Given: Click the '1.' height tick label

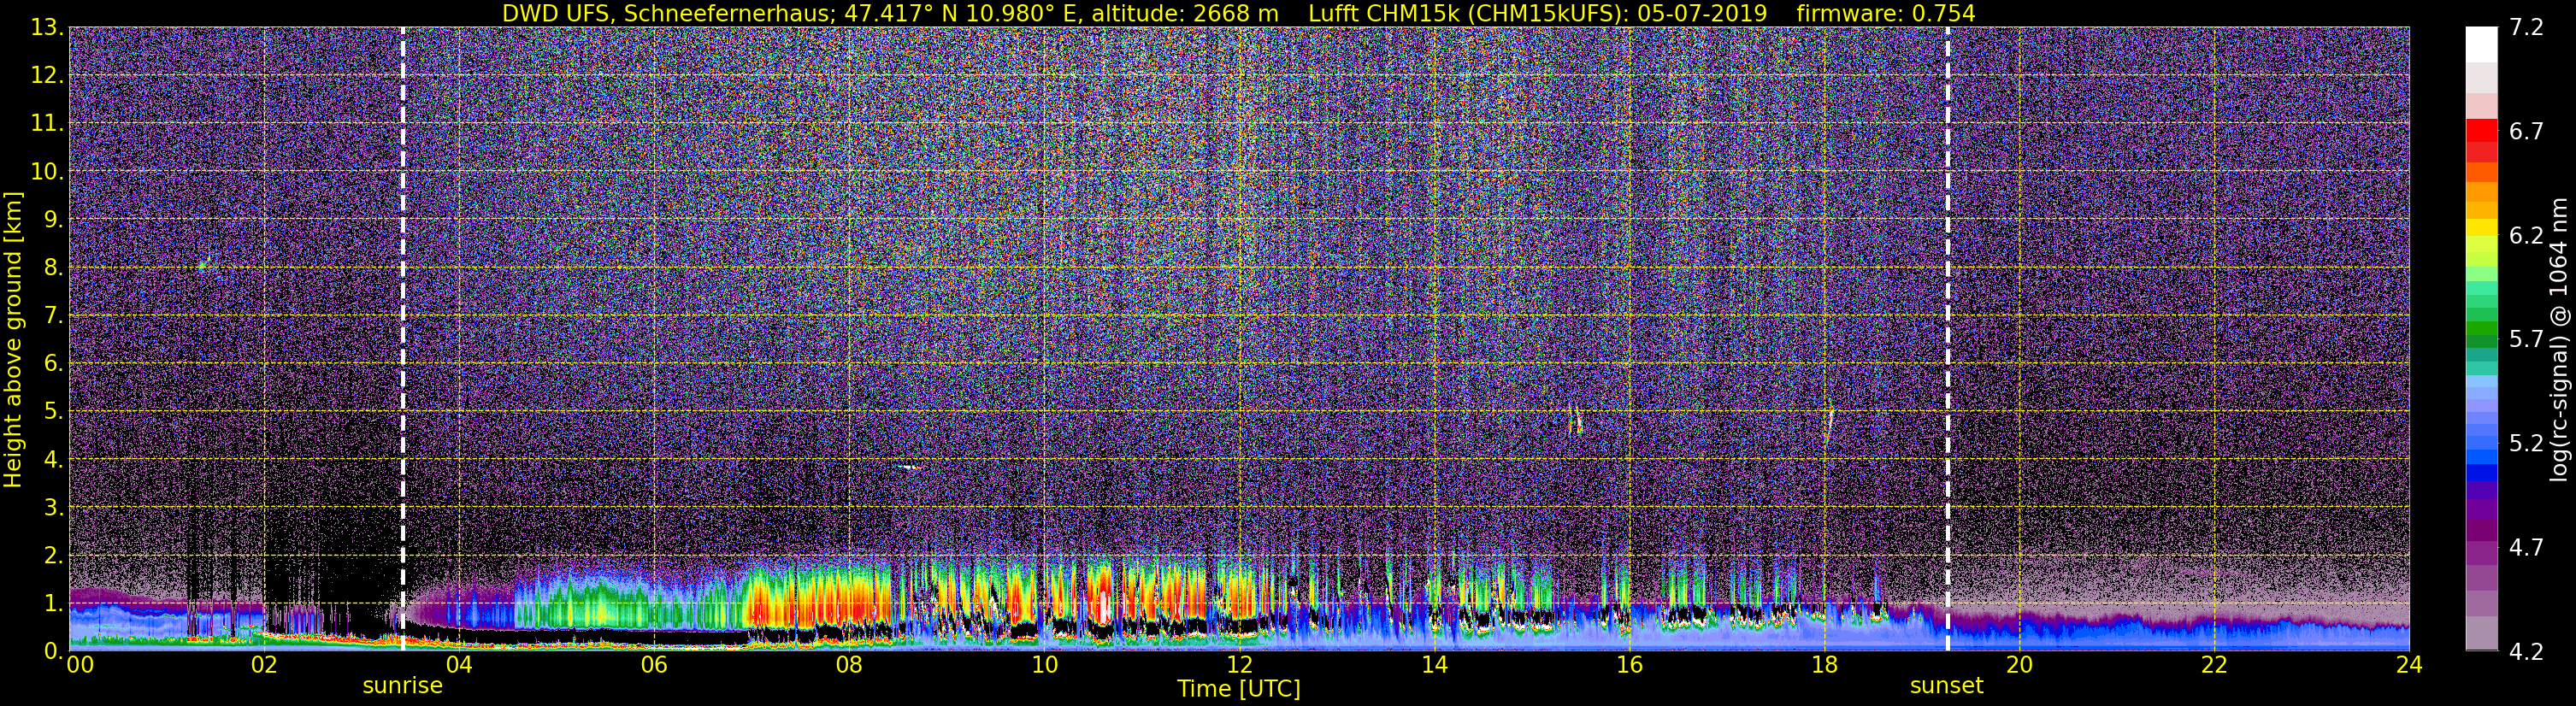Looking at the screenshot, I should coord(54,604).
